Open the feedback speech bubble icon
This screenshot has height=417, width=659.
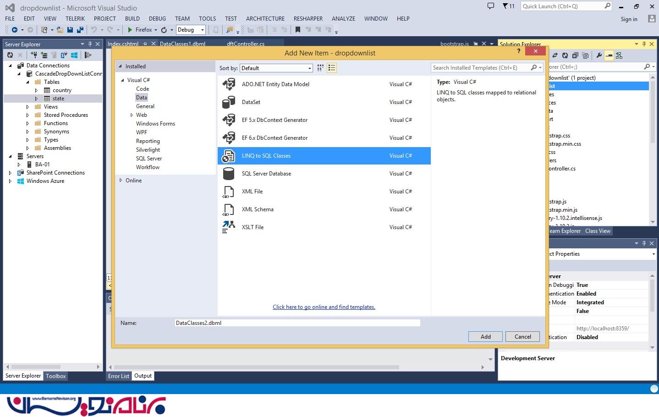[x=491, y=6]
